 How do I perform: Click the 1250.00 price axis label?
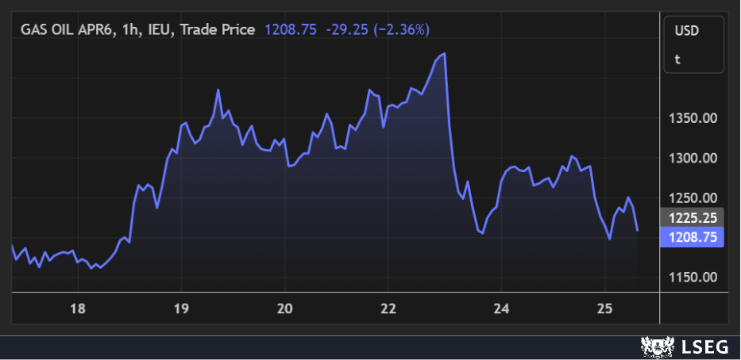pos(693,197)
